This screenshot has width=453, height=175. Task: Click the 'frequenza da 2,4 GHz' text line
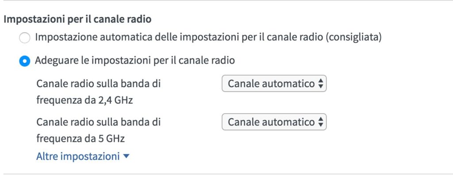click(84, 101)
